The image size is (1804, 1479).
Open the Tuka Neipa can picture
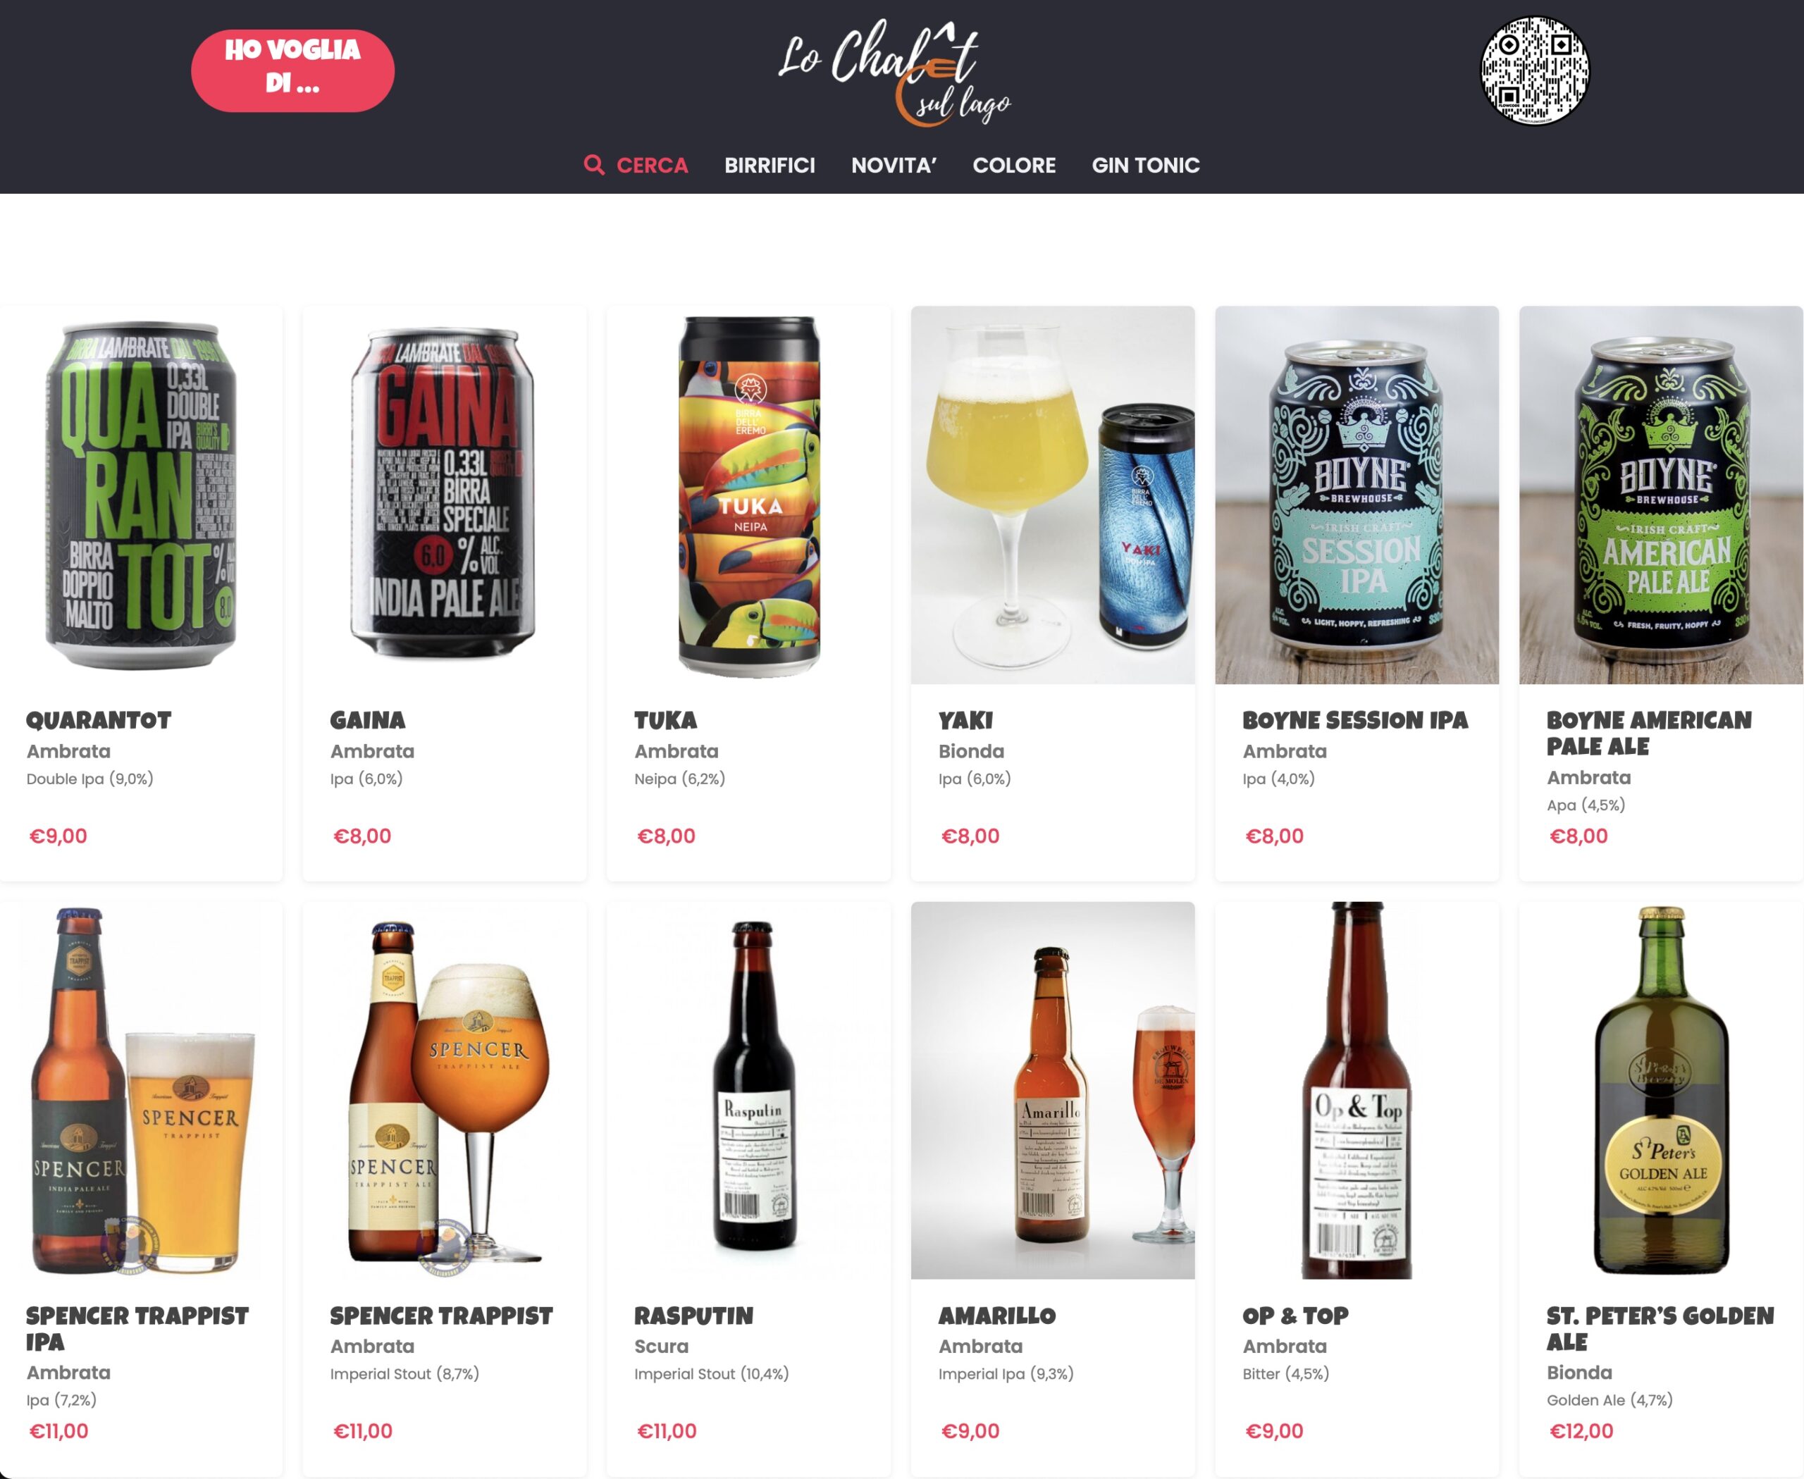[x=748, y=495]
